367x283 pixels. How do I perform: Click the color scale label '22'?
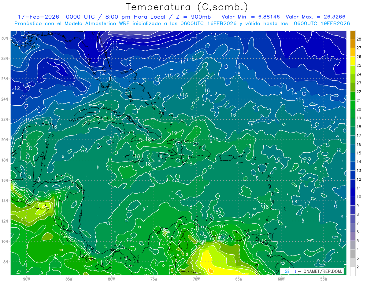(359, 92)
